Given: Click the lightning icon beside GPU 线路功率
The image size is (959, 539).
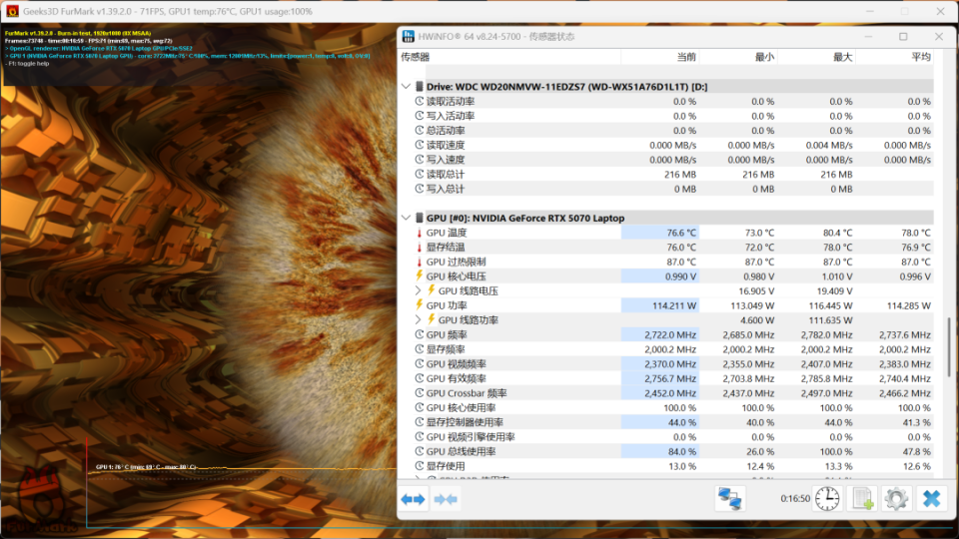Looking at the screenshot, I should (432, 319).
